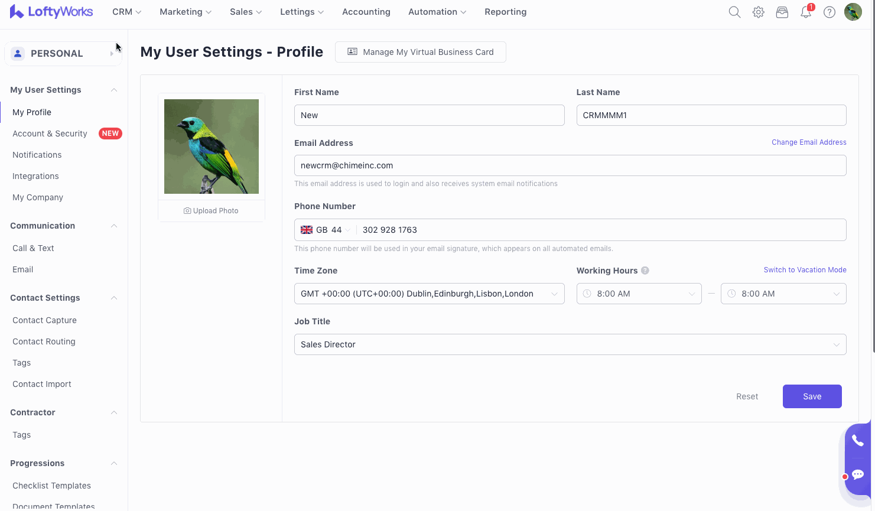
Task: Click the search magnifier icon
Action: tap(734, 12)
